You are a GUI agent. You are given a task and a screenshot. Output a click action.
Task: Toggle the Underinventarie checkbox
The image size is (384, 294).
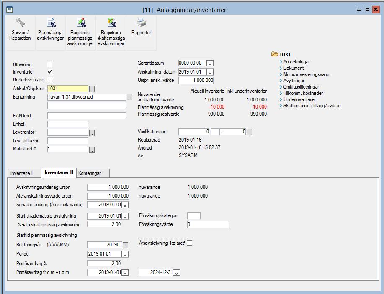(x=50, y=80)
